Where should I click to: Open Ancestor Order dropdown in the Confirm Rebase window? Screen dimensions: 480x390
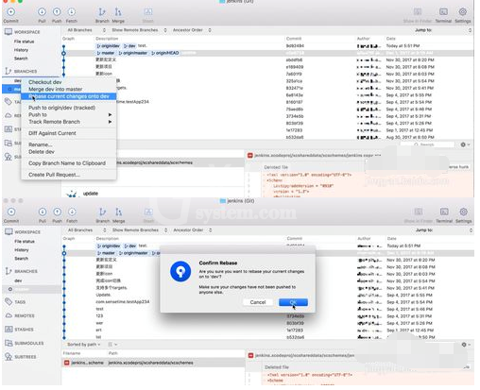pos(193,230)
